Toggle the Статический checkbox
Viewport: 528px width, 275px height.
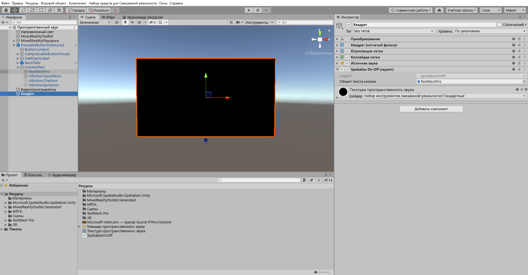499,25
